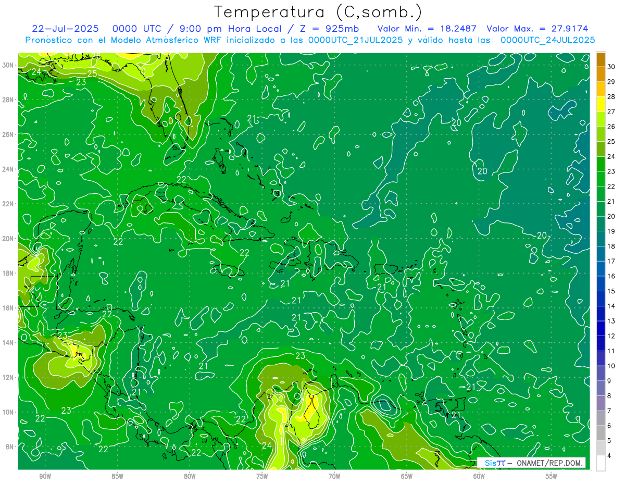Click the "22N" latitude label
This screenshot has height=483, width=625.
click(x=8, y=204)
